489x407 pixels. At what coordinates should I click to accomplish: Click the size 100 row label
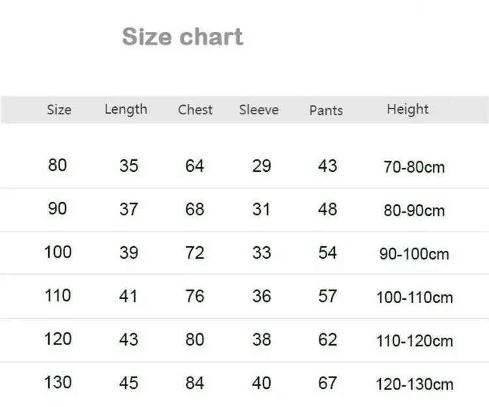pos(57,252)
